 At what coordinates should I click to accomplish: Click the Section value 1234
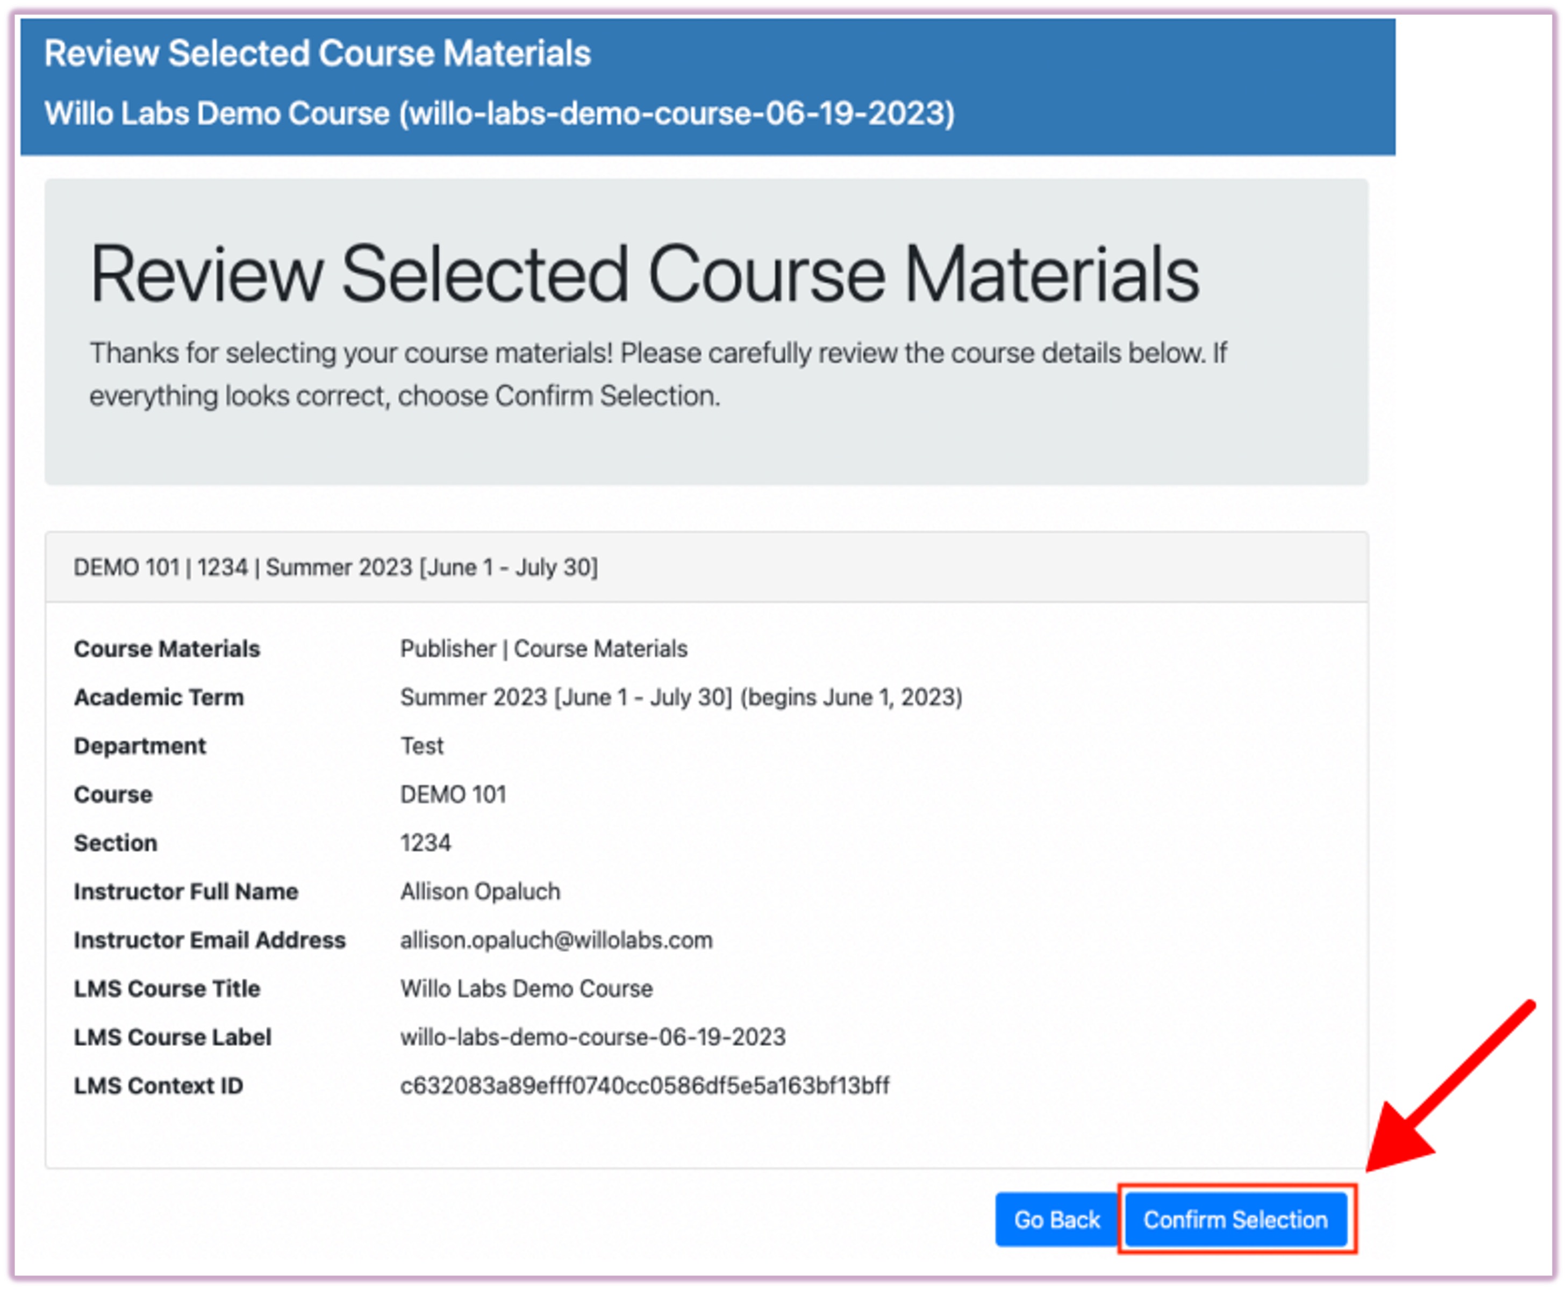(x=425, y=842)
